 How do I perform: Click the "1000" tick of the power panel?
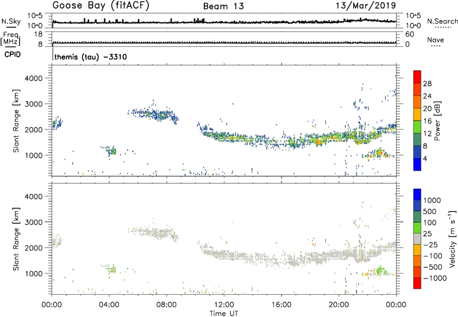click(x=34, y=155)
